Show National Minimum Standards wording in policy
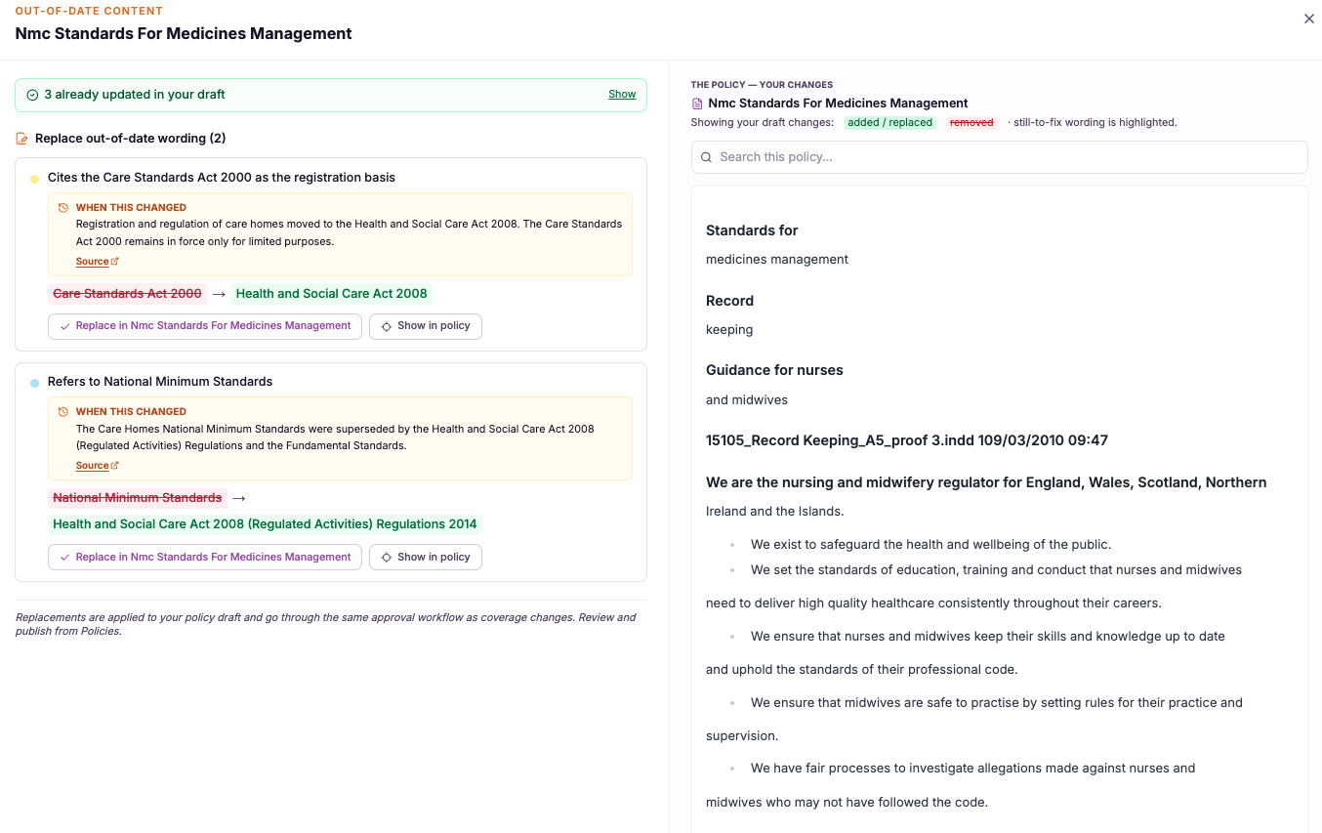1322x833 pixels. [426, 557]
